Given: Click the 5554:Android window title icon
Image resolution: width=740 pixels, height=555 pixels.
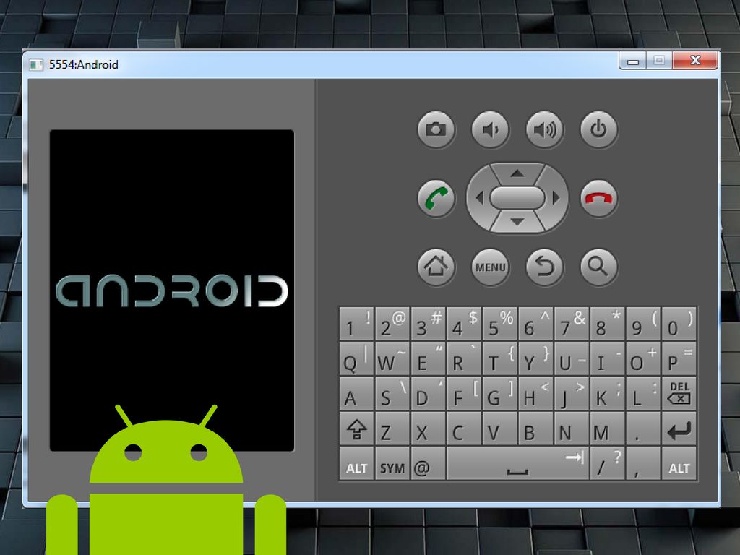Looking at the screenshot, I should 36,64.
